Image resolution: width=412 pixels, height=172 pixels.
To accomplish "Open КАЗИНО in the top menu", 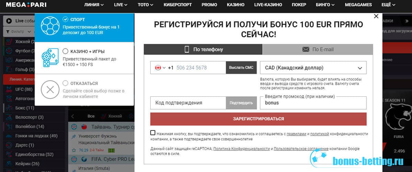I will pyautogui.click(x=236, y=5).
